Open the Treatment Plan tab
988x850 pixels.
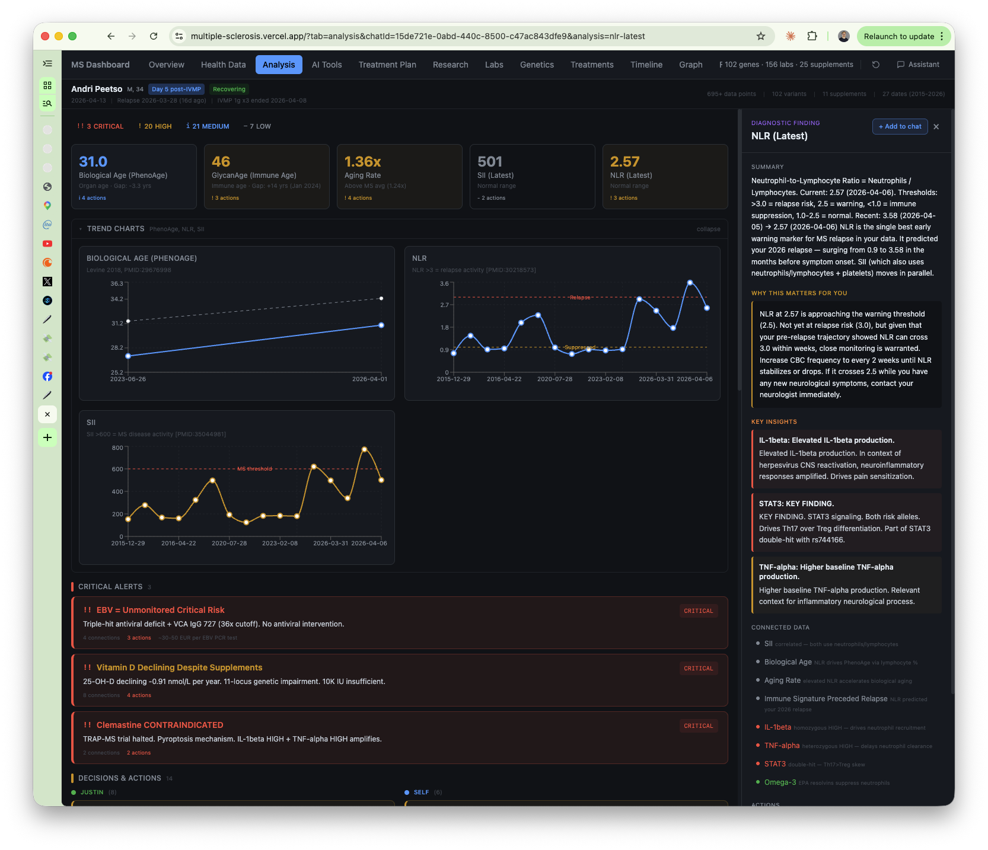[387, 65]
